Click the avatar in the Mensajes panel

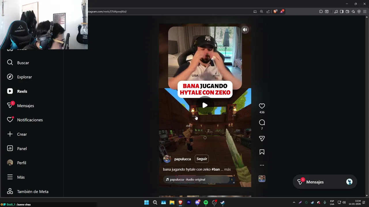click(x=349, y=182)
